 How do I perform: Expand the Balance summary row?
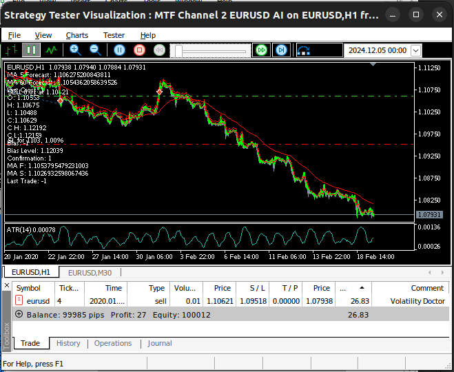click(x=19, y=314)
